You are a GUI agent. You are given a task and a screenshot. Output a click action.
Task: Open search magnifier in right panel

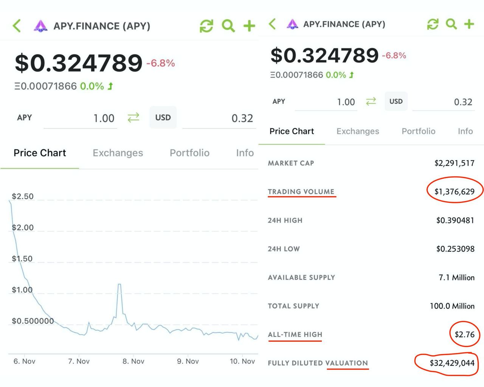click(x=451, y=24)
